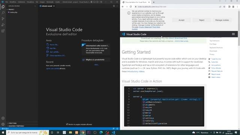Open the Search view in VS Code activity bar

pyautogui.click(x=3, y=13)
